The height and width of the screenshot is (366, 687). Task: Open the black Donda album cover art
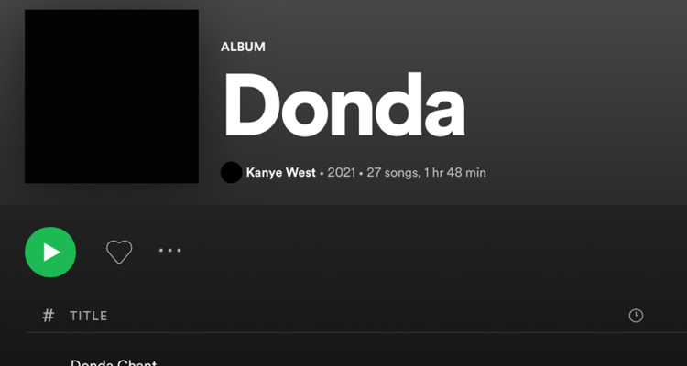coord(112,96)
